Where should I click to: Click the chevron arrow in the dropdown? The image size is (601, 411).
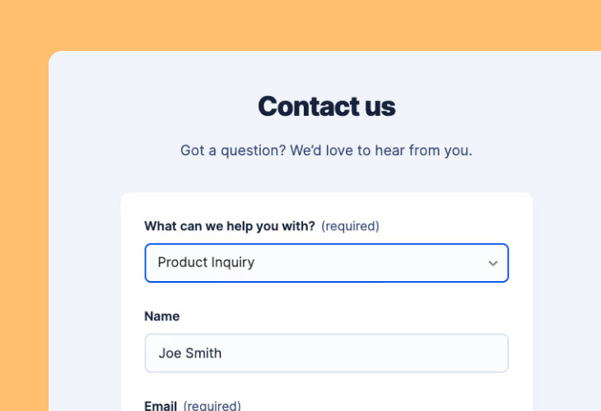click(493, 263)
